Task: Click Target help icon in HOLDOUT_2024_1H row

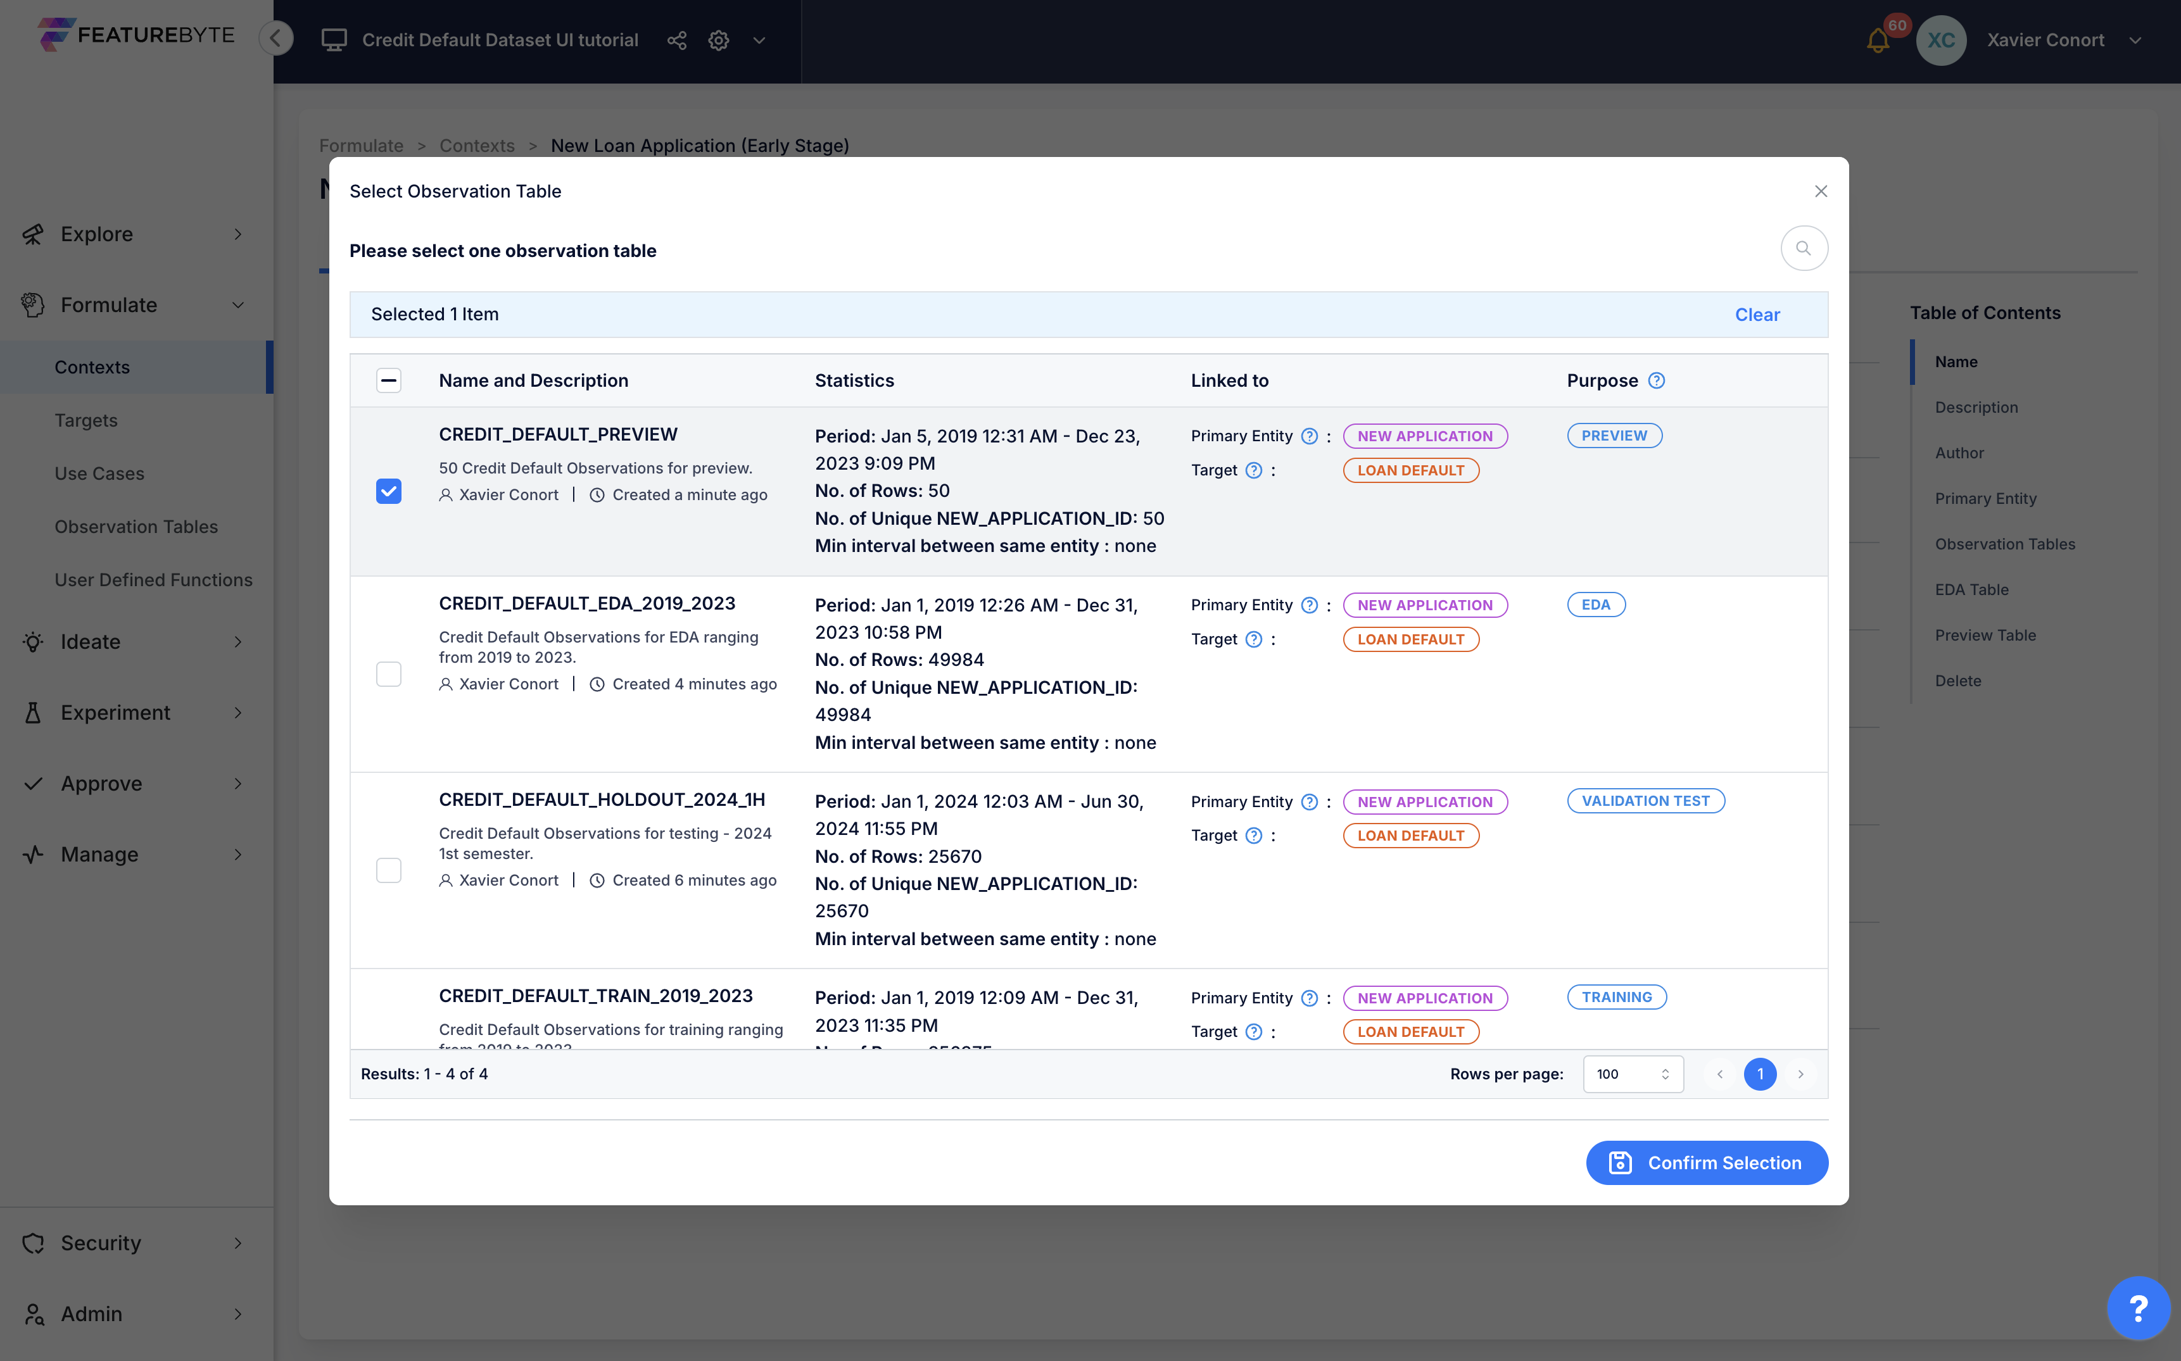Action: point(1253,836)
